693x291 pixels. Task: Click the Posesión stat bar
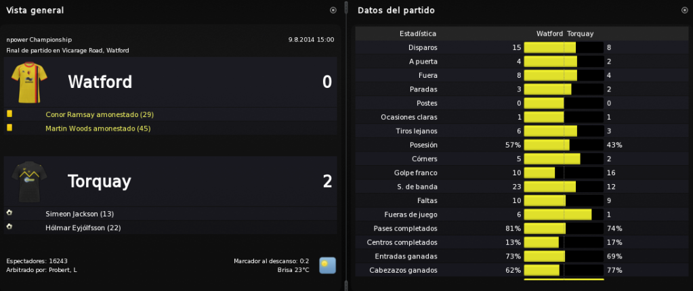pyautogui.click(x=564, y=145)
